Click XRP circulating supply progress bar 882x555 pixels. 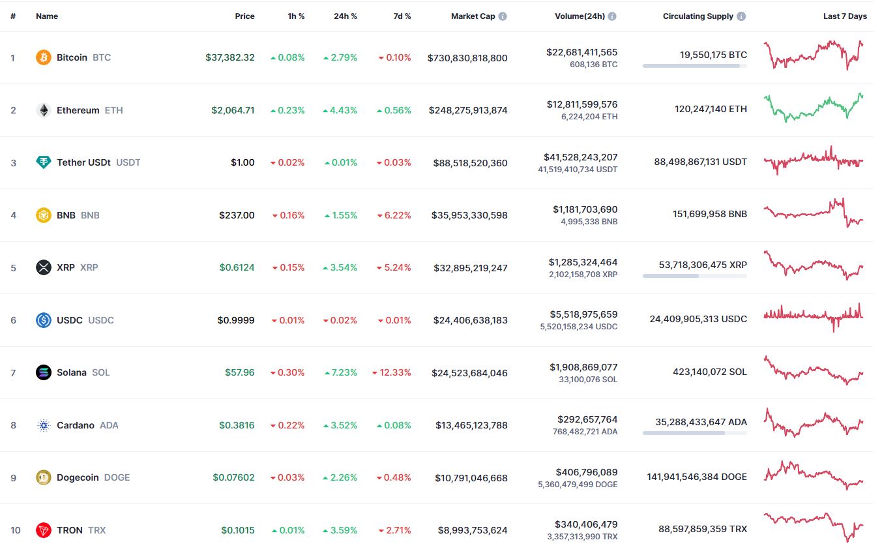coord(695,276)
